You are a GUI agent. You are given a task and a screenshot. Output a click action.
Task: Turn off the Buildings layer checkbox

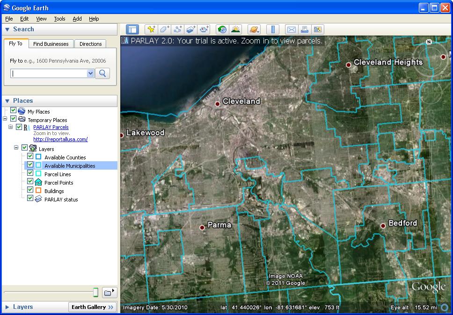30,190
